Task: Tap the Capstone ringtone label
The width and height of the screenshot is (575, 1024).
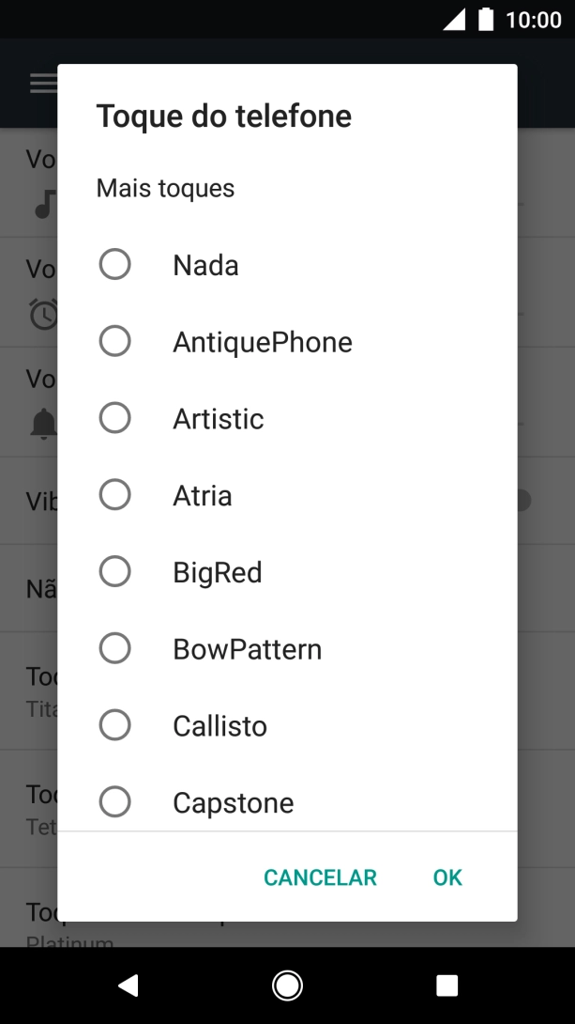Action: tap(233, 801)
